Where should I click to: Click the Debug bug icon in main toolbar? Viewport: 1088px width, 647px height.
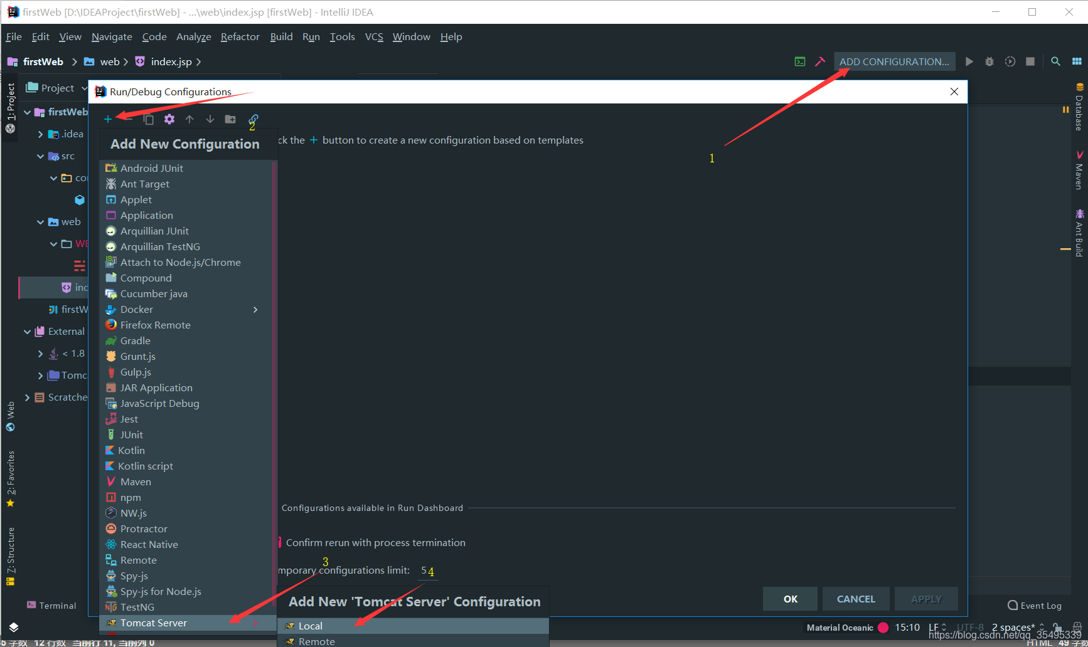[x=989, y=61]
